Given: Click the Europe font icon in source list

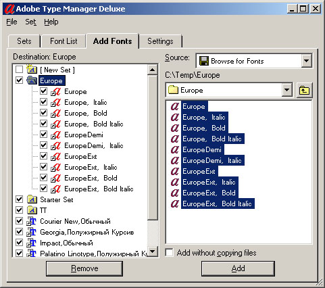Looking at the screenshot, I should point(175,106).
